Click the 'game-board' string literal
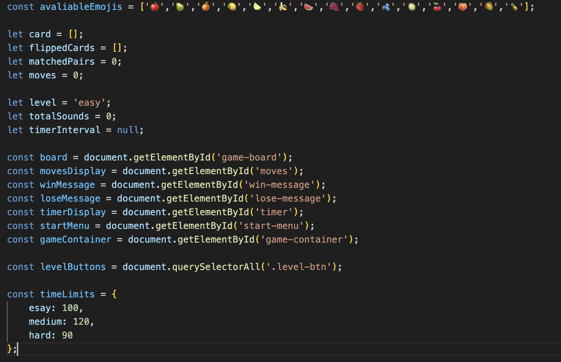The width and height of the screenshot is (561, 362). pos(249,157)
